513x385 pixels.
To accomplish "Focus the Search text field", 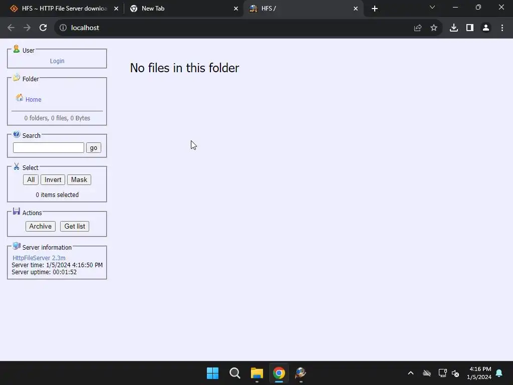I will point(49,148).
